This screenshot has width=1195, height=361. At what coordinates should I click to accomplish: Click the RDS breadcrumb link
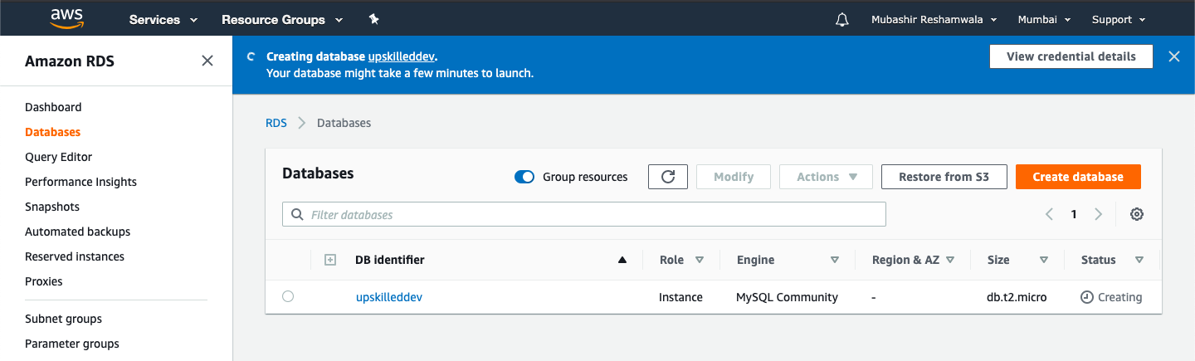pyautogui.click(x=276, y=123)
